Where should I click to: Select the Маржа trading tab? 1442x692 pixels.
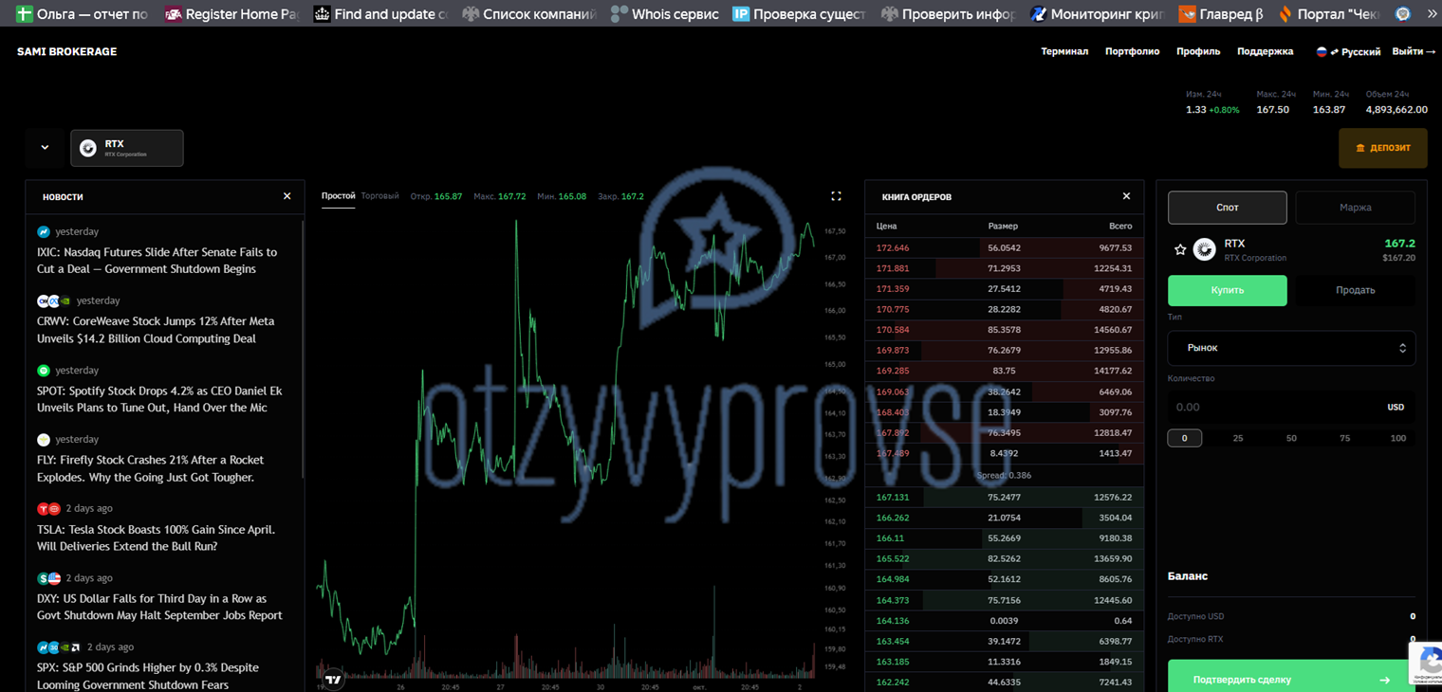click(1356, 207)
